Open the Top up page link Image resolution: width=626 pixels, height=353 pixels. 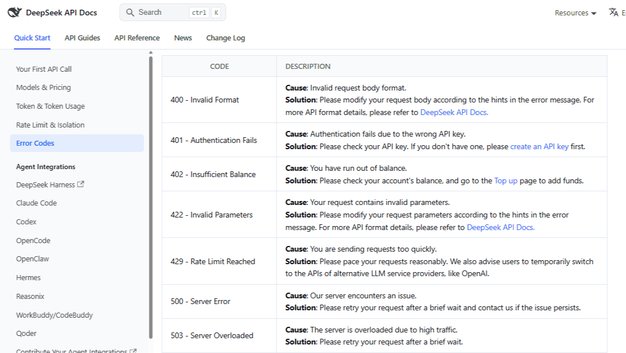pyautogui.click(x=506, y=180)
